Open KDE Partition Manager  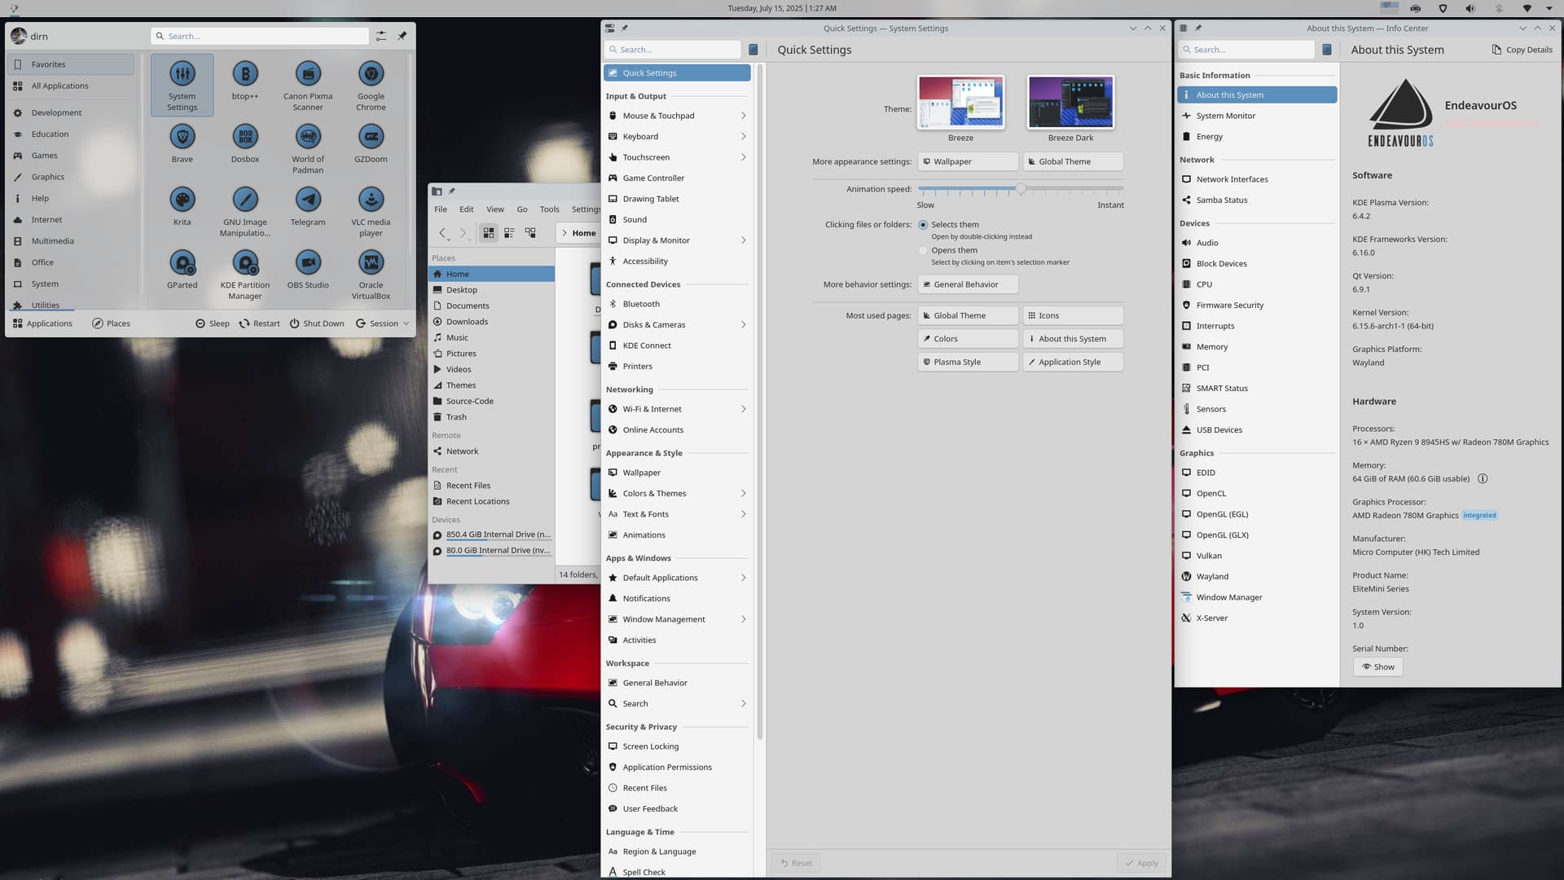click(x=245, y=274)
